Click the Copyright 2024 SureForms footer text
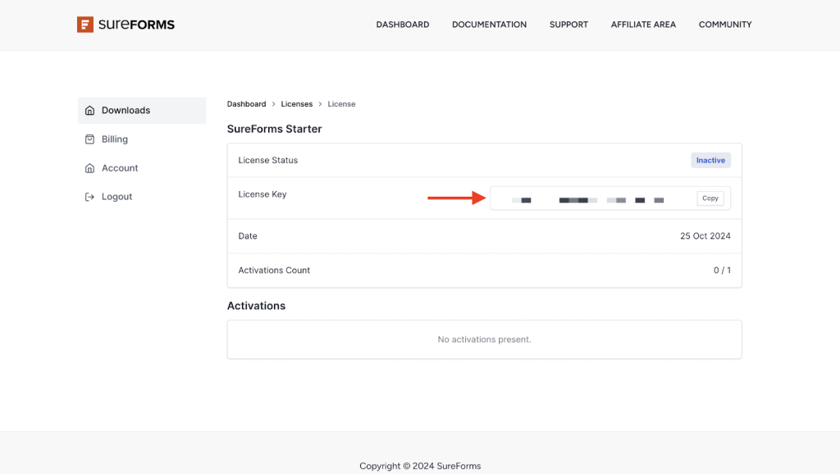 (420, 466)
